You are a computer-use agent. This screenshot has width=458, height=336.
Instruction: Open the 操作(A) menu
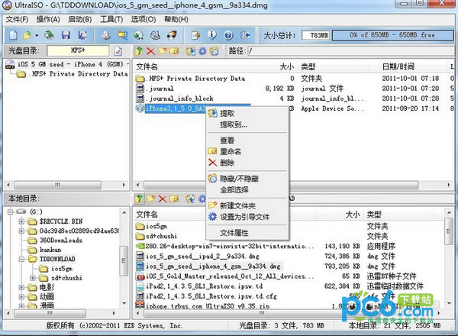click(x=48, y=20)
